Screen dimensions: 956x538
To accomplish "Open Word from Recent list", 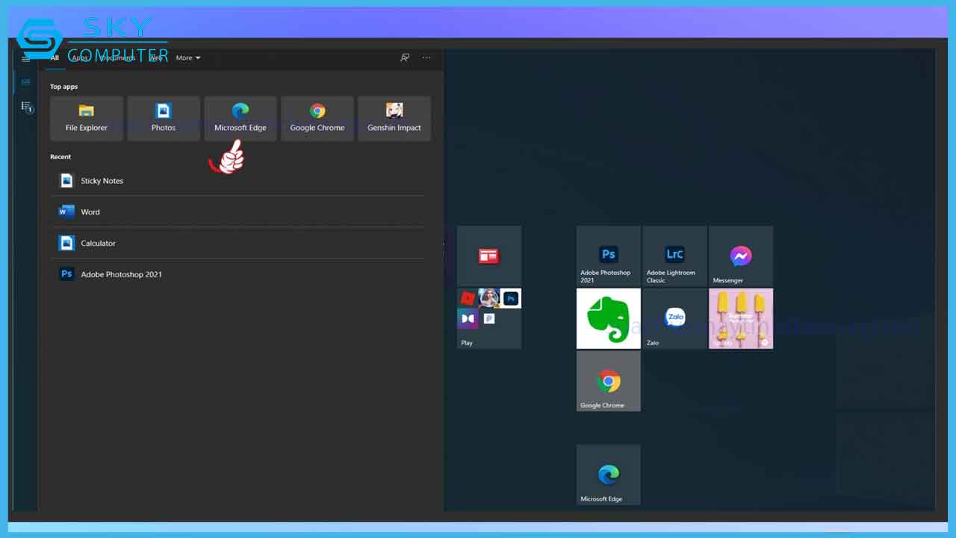I will click(x=238, y=212).
